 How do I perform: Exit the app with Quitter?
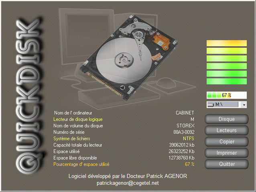[x=227, y=164]
